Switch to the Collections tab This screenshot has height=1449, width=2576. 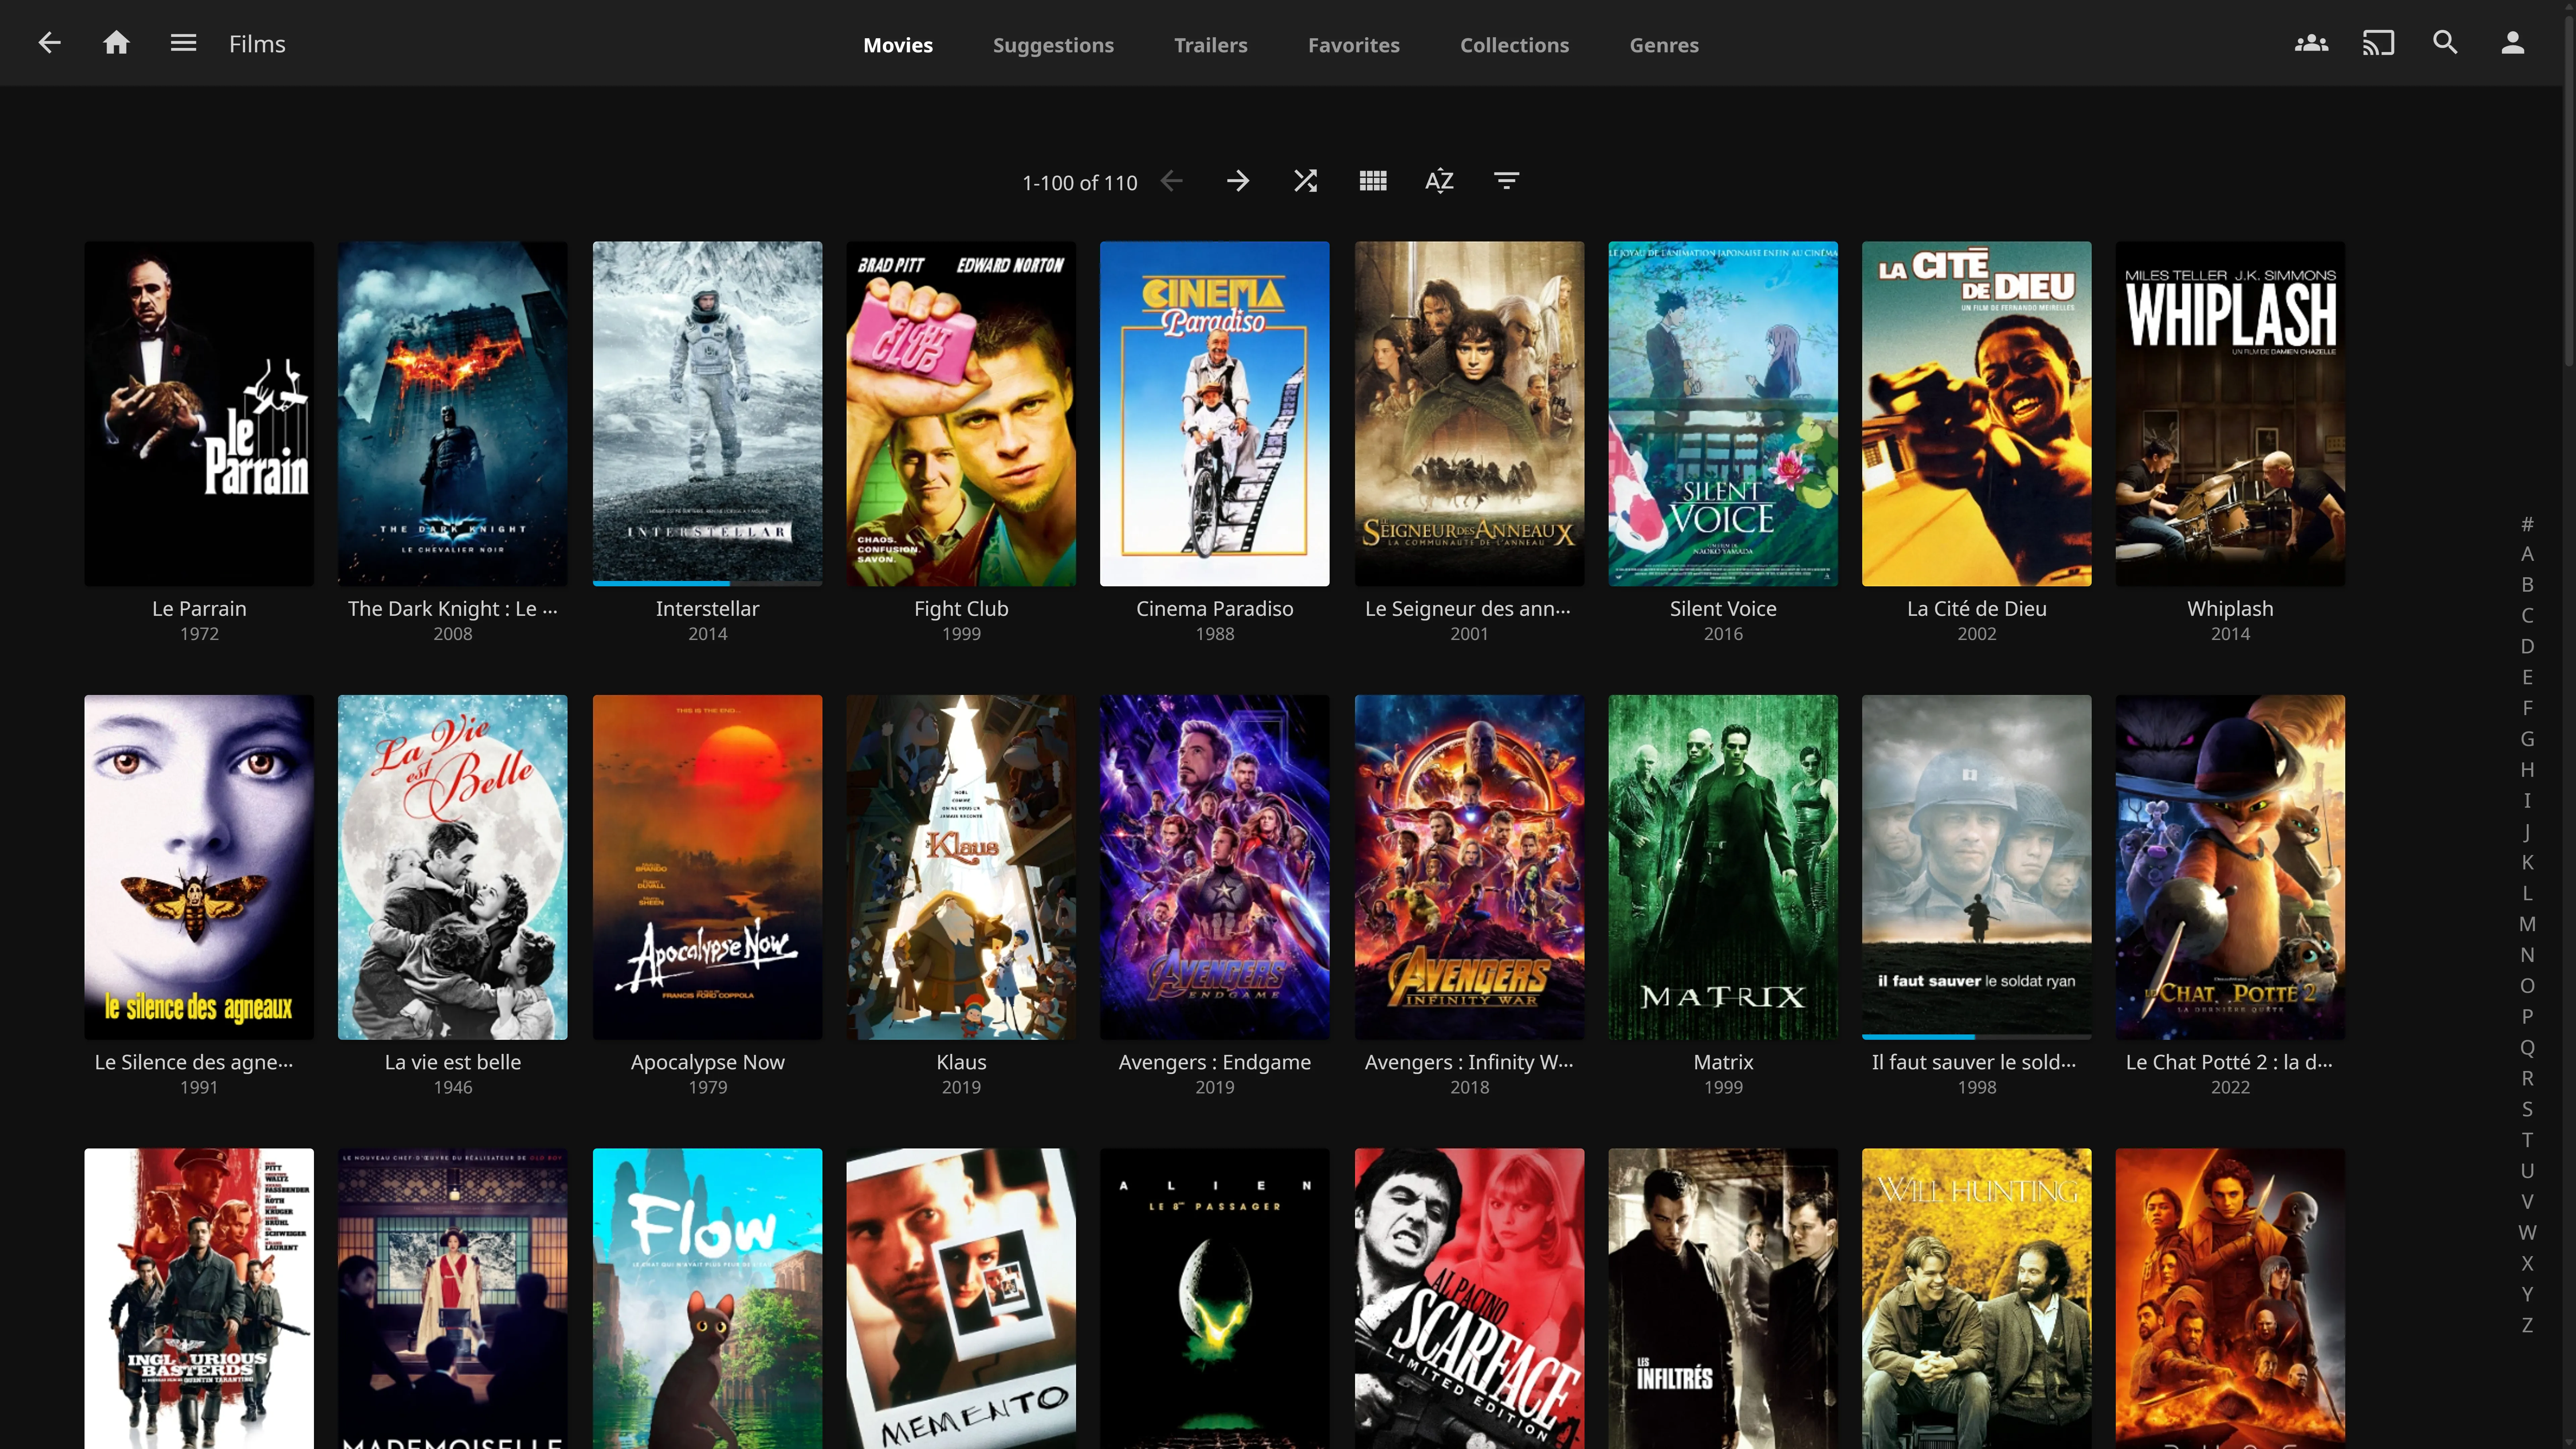(1514, 45)
